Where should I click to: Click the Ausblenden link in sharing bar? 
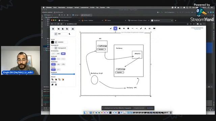coord(150,108)
